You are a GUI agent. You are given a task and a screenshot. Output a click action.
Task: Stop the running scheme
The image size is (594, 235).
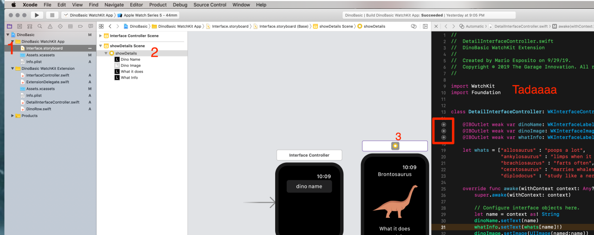tap(52, 15)
